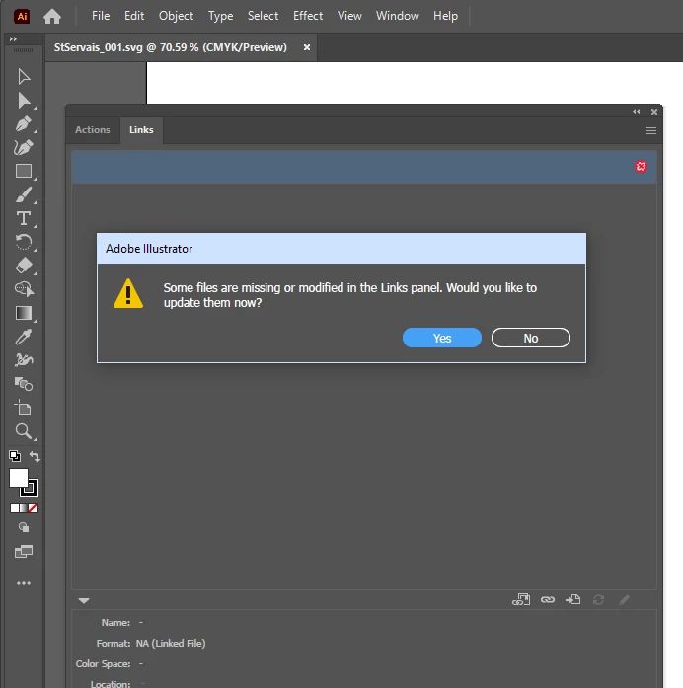
Task: Select the Paintbrush tool
Action: point(24,194)
